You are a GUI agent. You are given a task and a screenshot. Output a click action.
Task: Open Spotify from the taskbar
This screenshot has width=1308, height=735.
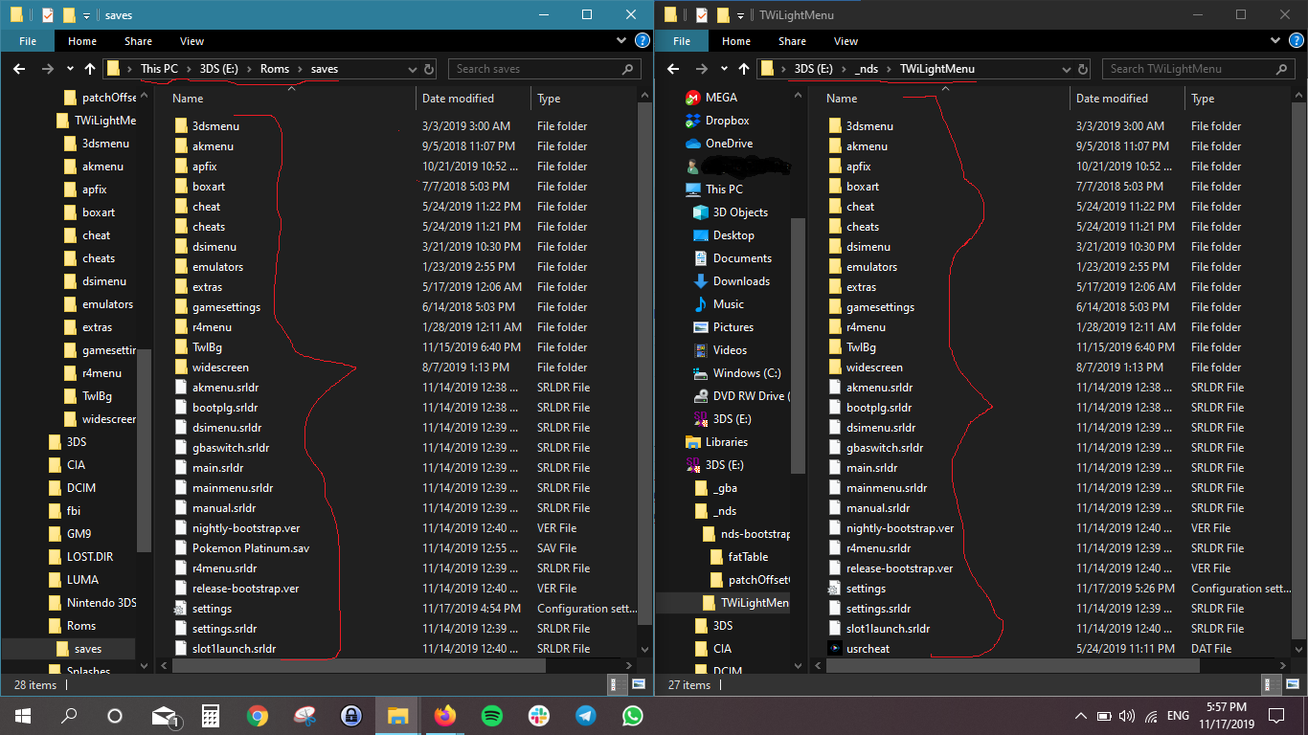491,715
